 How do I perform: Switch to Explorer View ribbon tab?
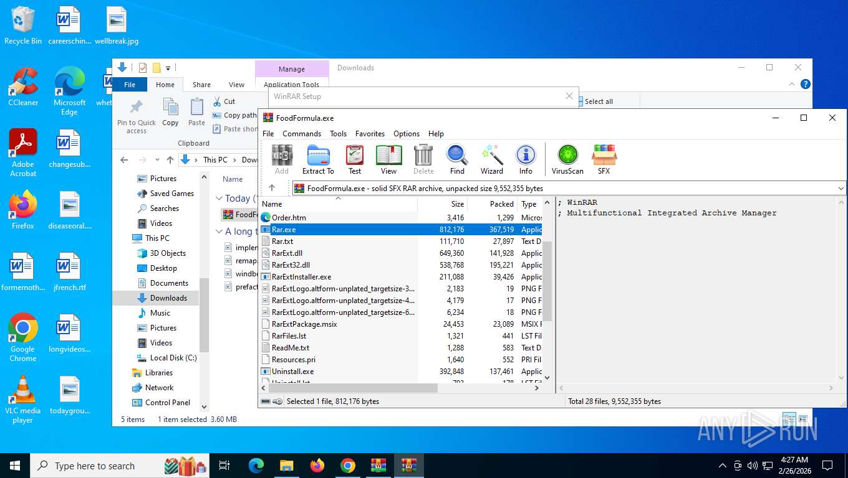(x=236, y=85)
